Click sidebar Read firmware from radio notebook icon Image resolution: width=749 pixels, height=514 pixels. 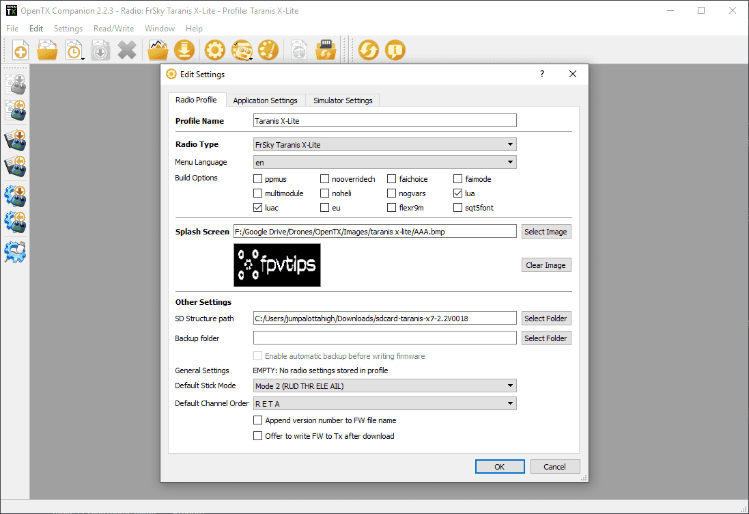tap(15, 166)
